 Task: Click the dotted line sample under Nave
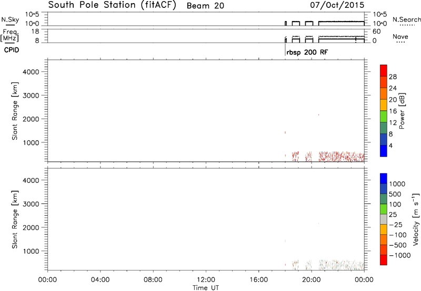tap(400, 43)
